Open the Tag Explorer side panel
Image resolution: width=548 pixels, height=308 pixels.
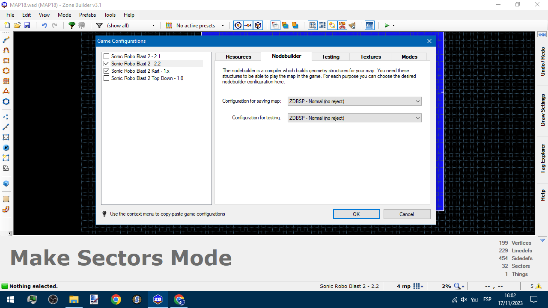(542, 159)
